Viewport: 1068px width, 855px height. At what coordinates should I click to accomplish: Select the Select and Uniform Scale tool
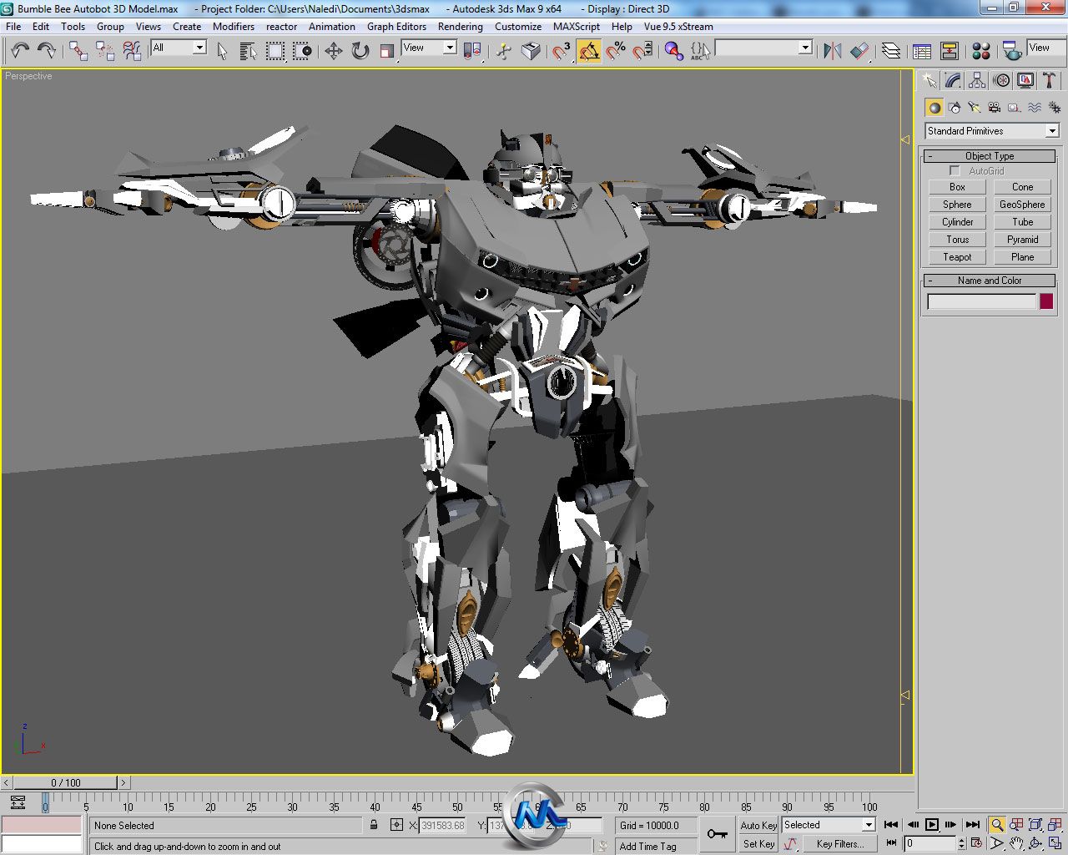387,51
